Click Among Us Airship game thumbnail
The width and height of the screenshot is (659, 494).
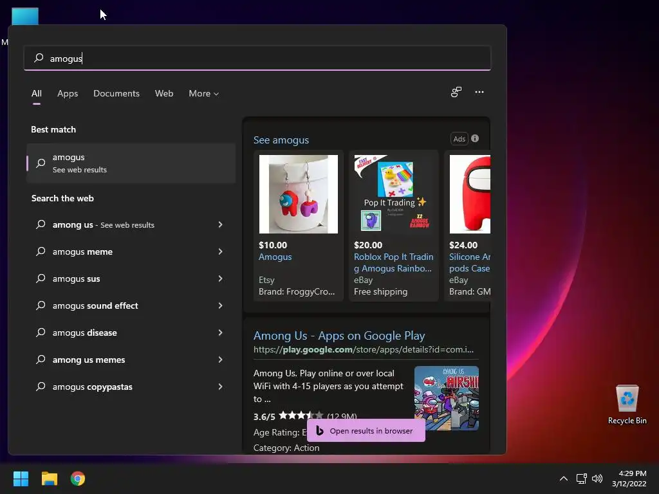click(447, 398)
